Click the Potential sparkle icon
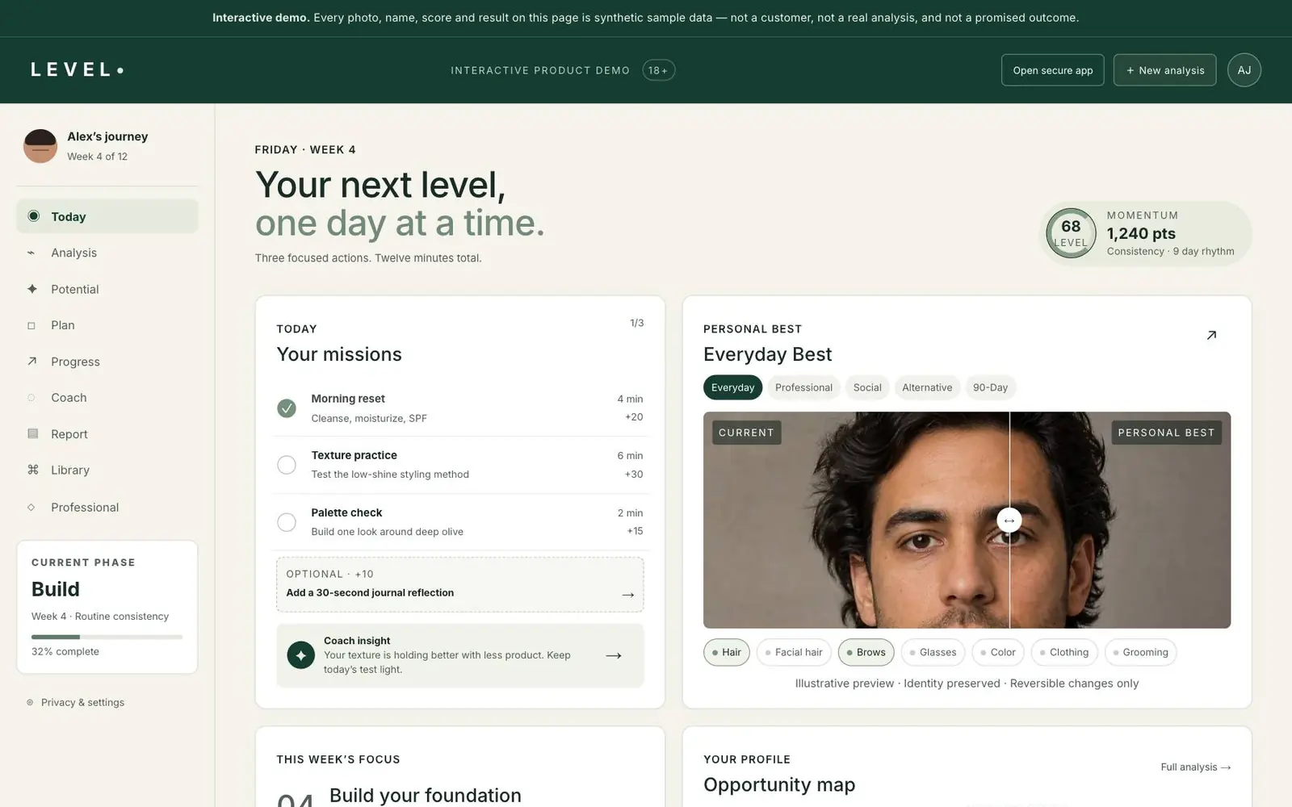Screen dimensions: 1292x807 click(x=32, y=289)
